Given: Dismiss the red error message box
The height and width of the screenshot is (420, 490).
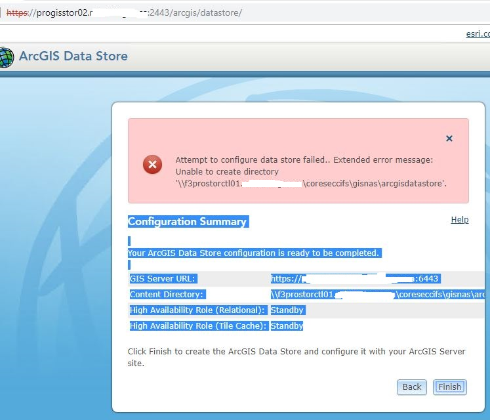Looking at the screenshot, I should tap(449, 138).
